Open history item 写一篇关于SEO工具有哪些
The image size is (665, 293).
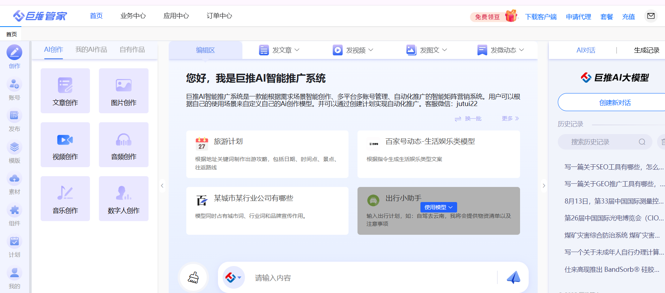pos(614,167)
